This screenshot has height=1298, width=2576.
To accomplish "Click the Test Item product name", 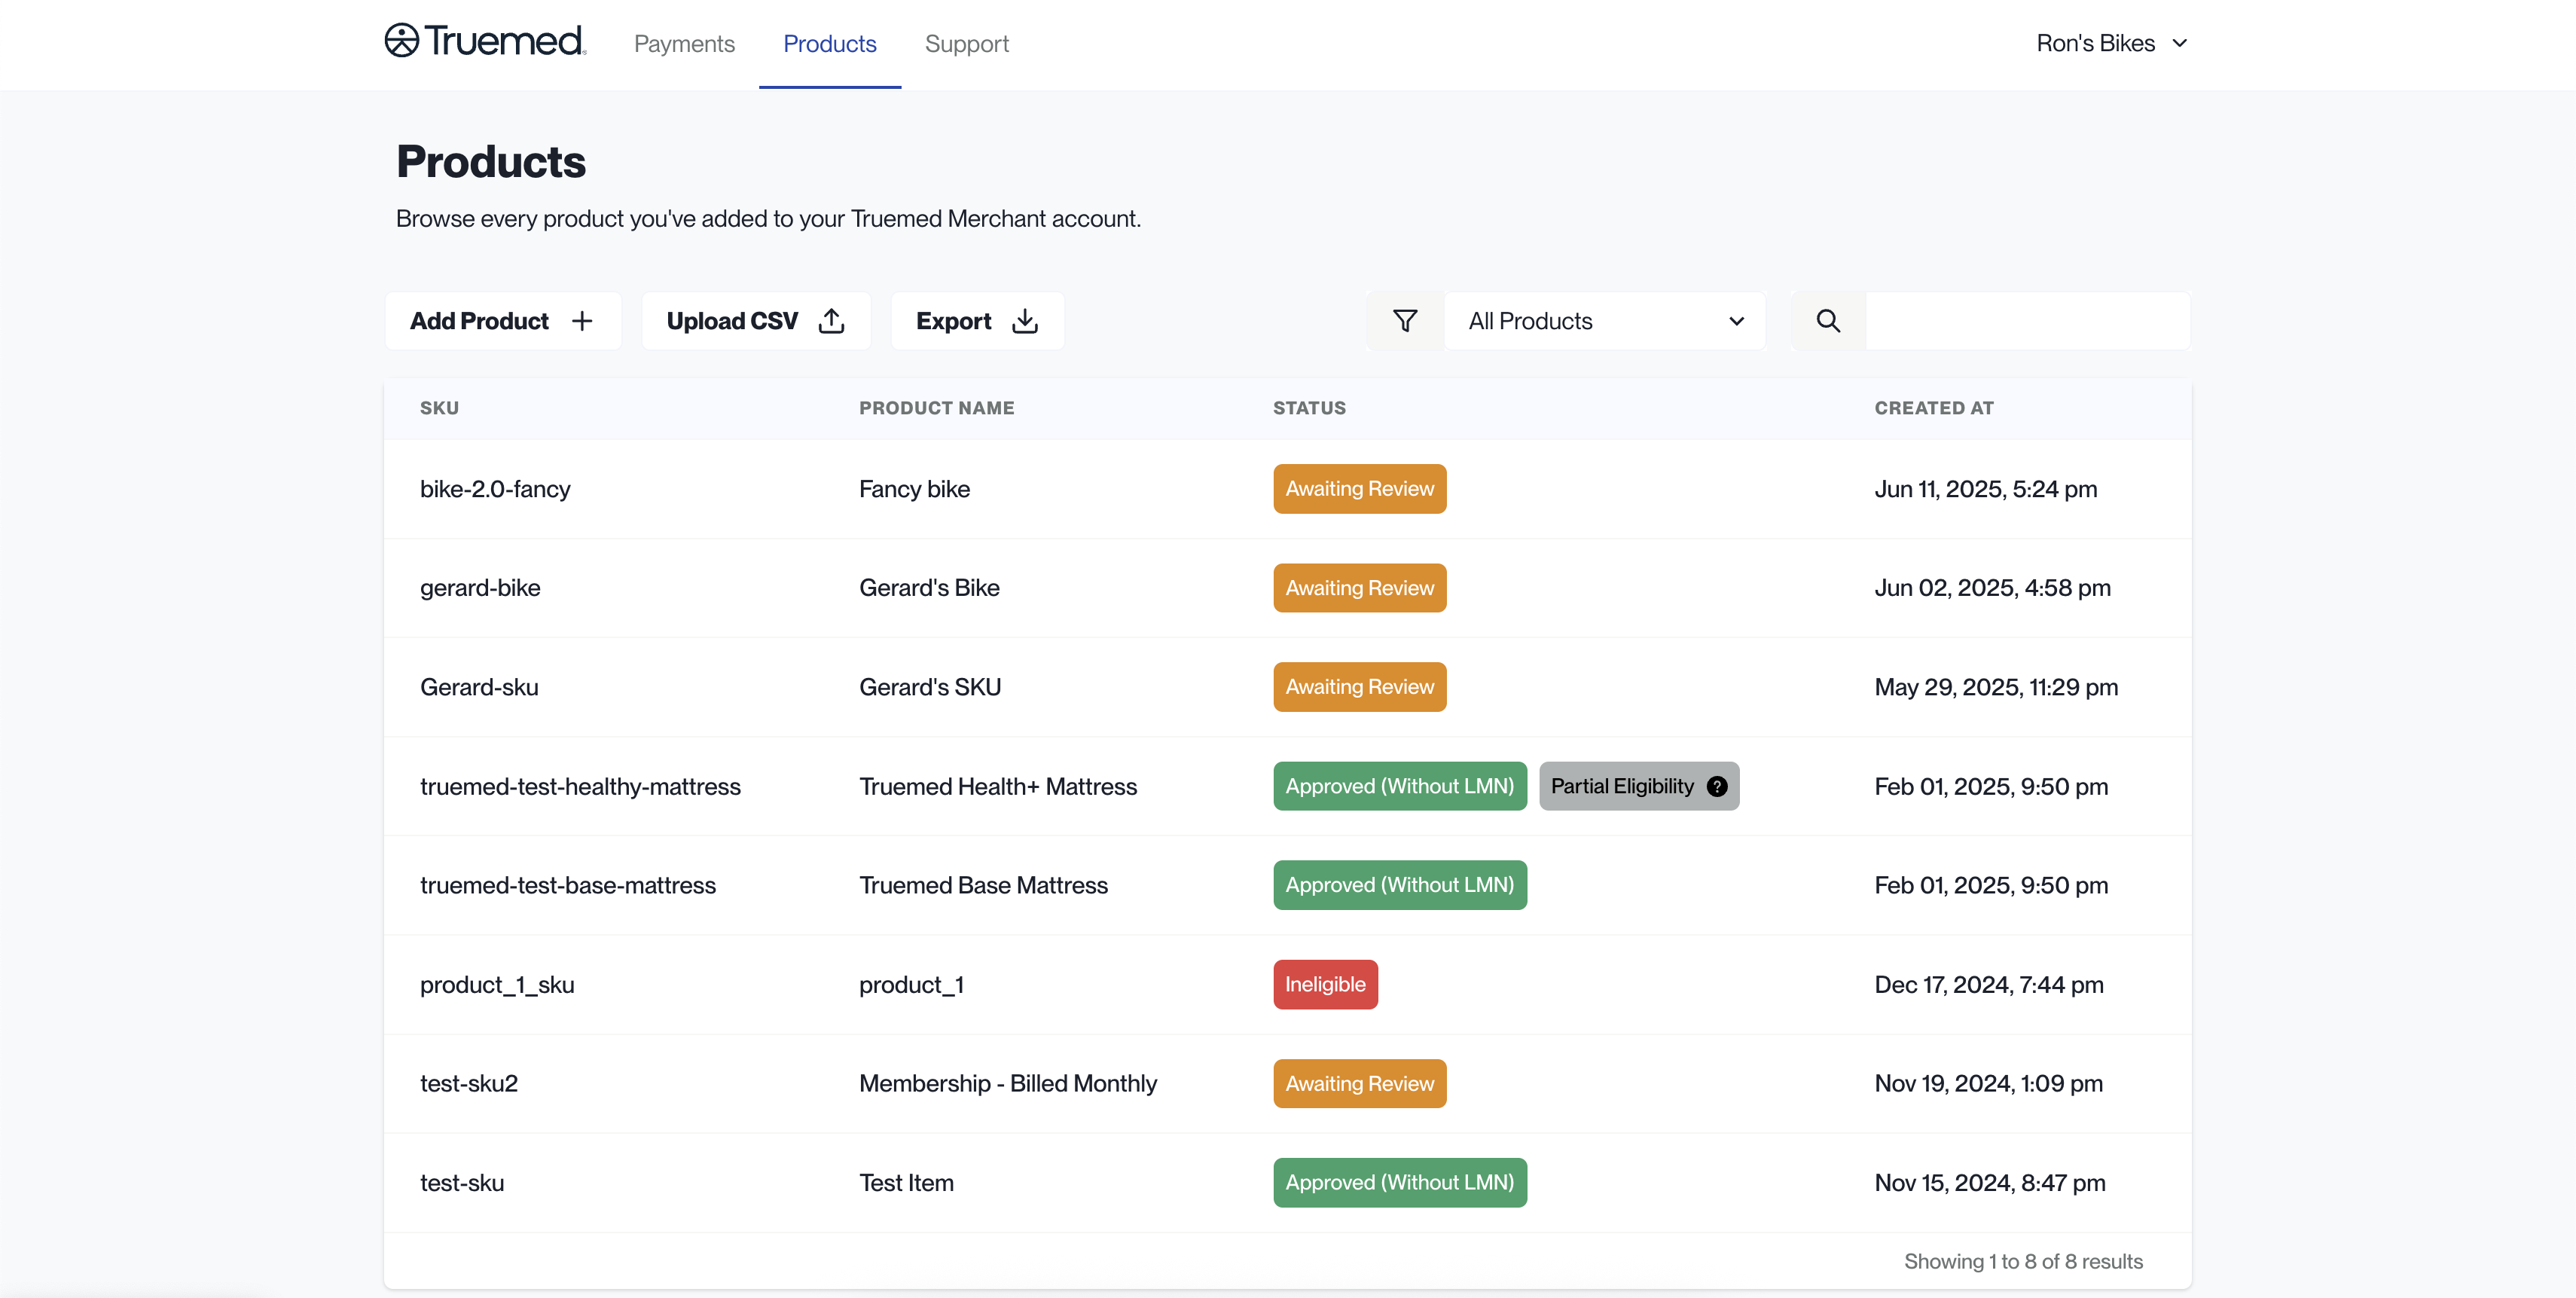I will pos(906,1183).
